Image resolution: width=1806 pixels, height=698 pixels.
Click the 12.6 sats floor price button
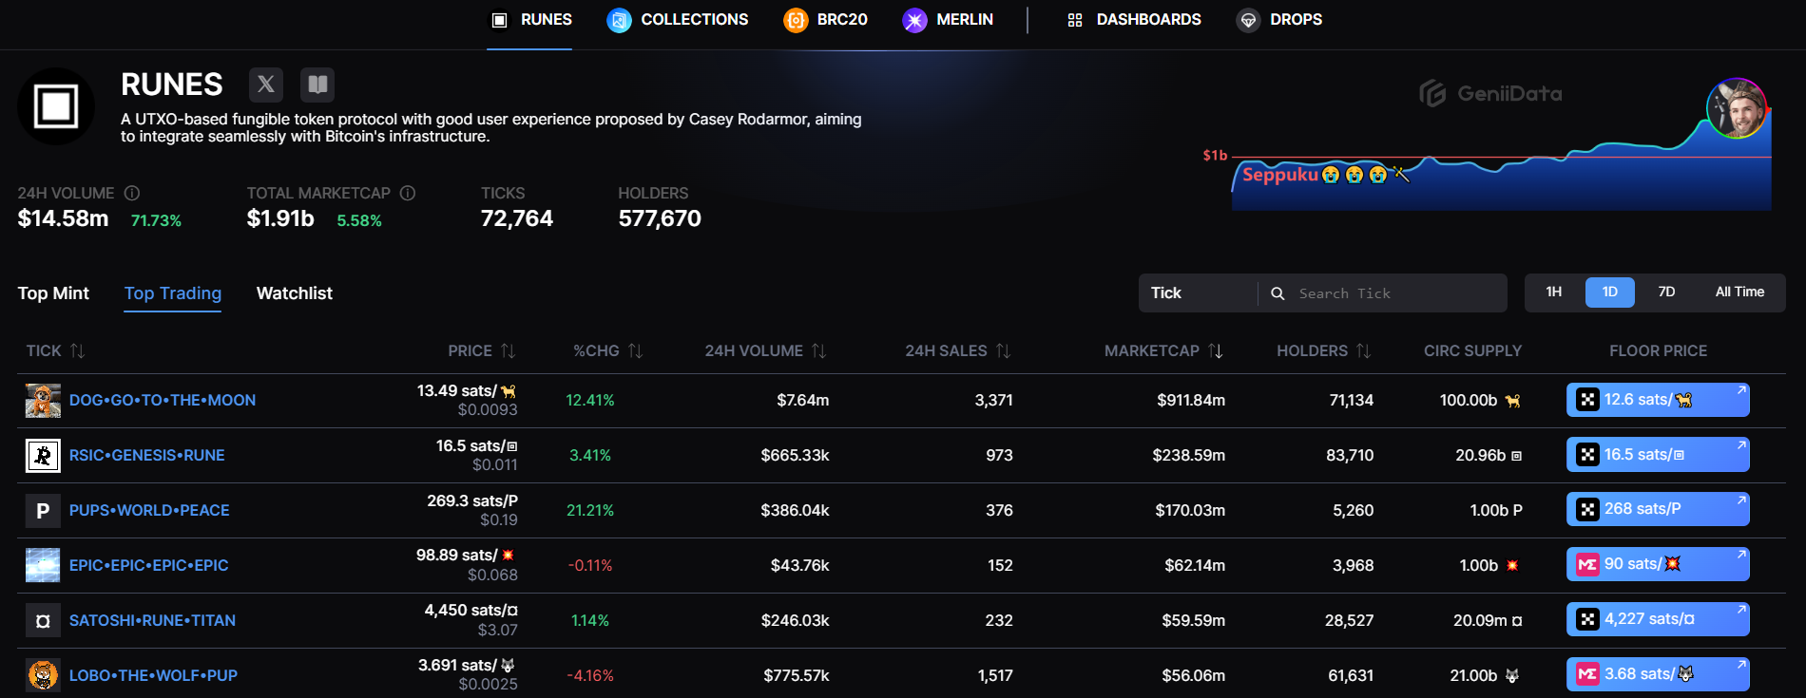(x=1657, y=400)
